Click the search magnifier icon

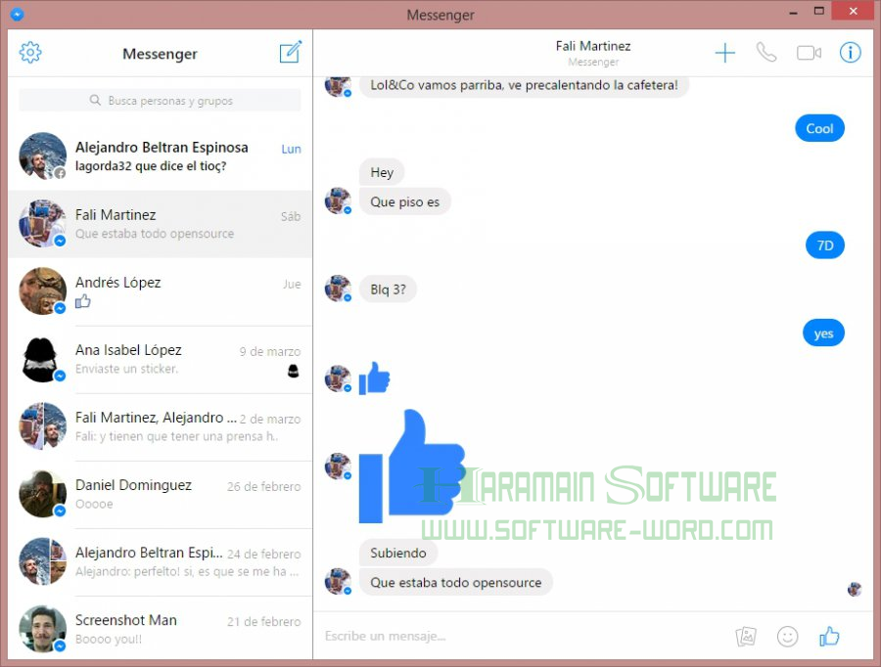[95, 100]
